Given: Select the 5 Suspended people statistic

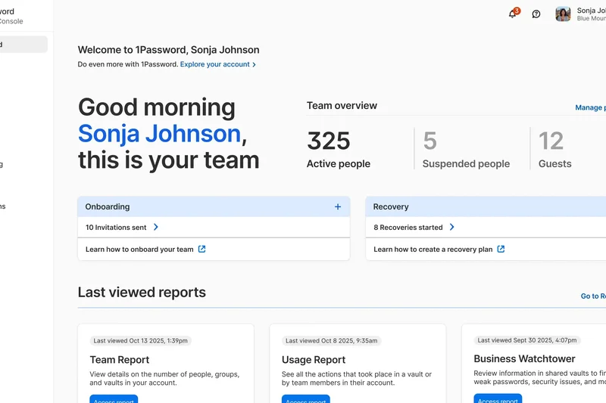Looking at the screenshot, I should tap(465, 149).
